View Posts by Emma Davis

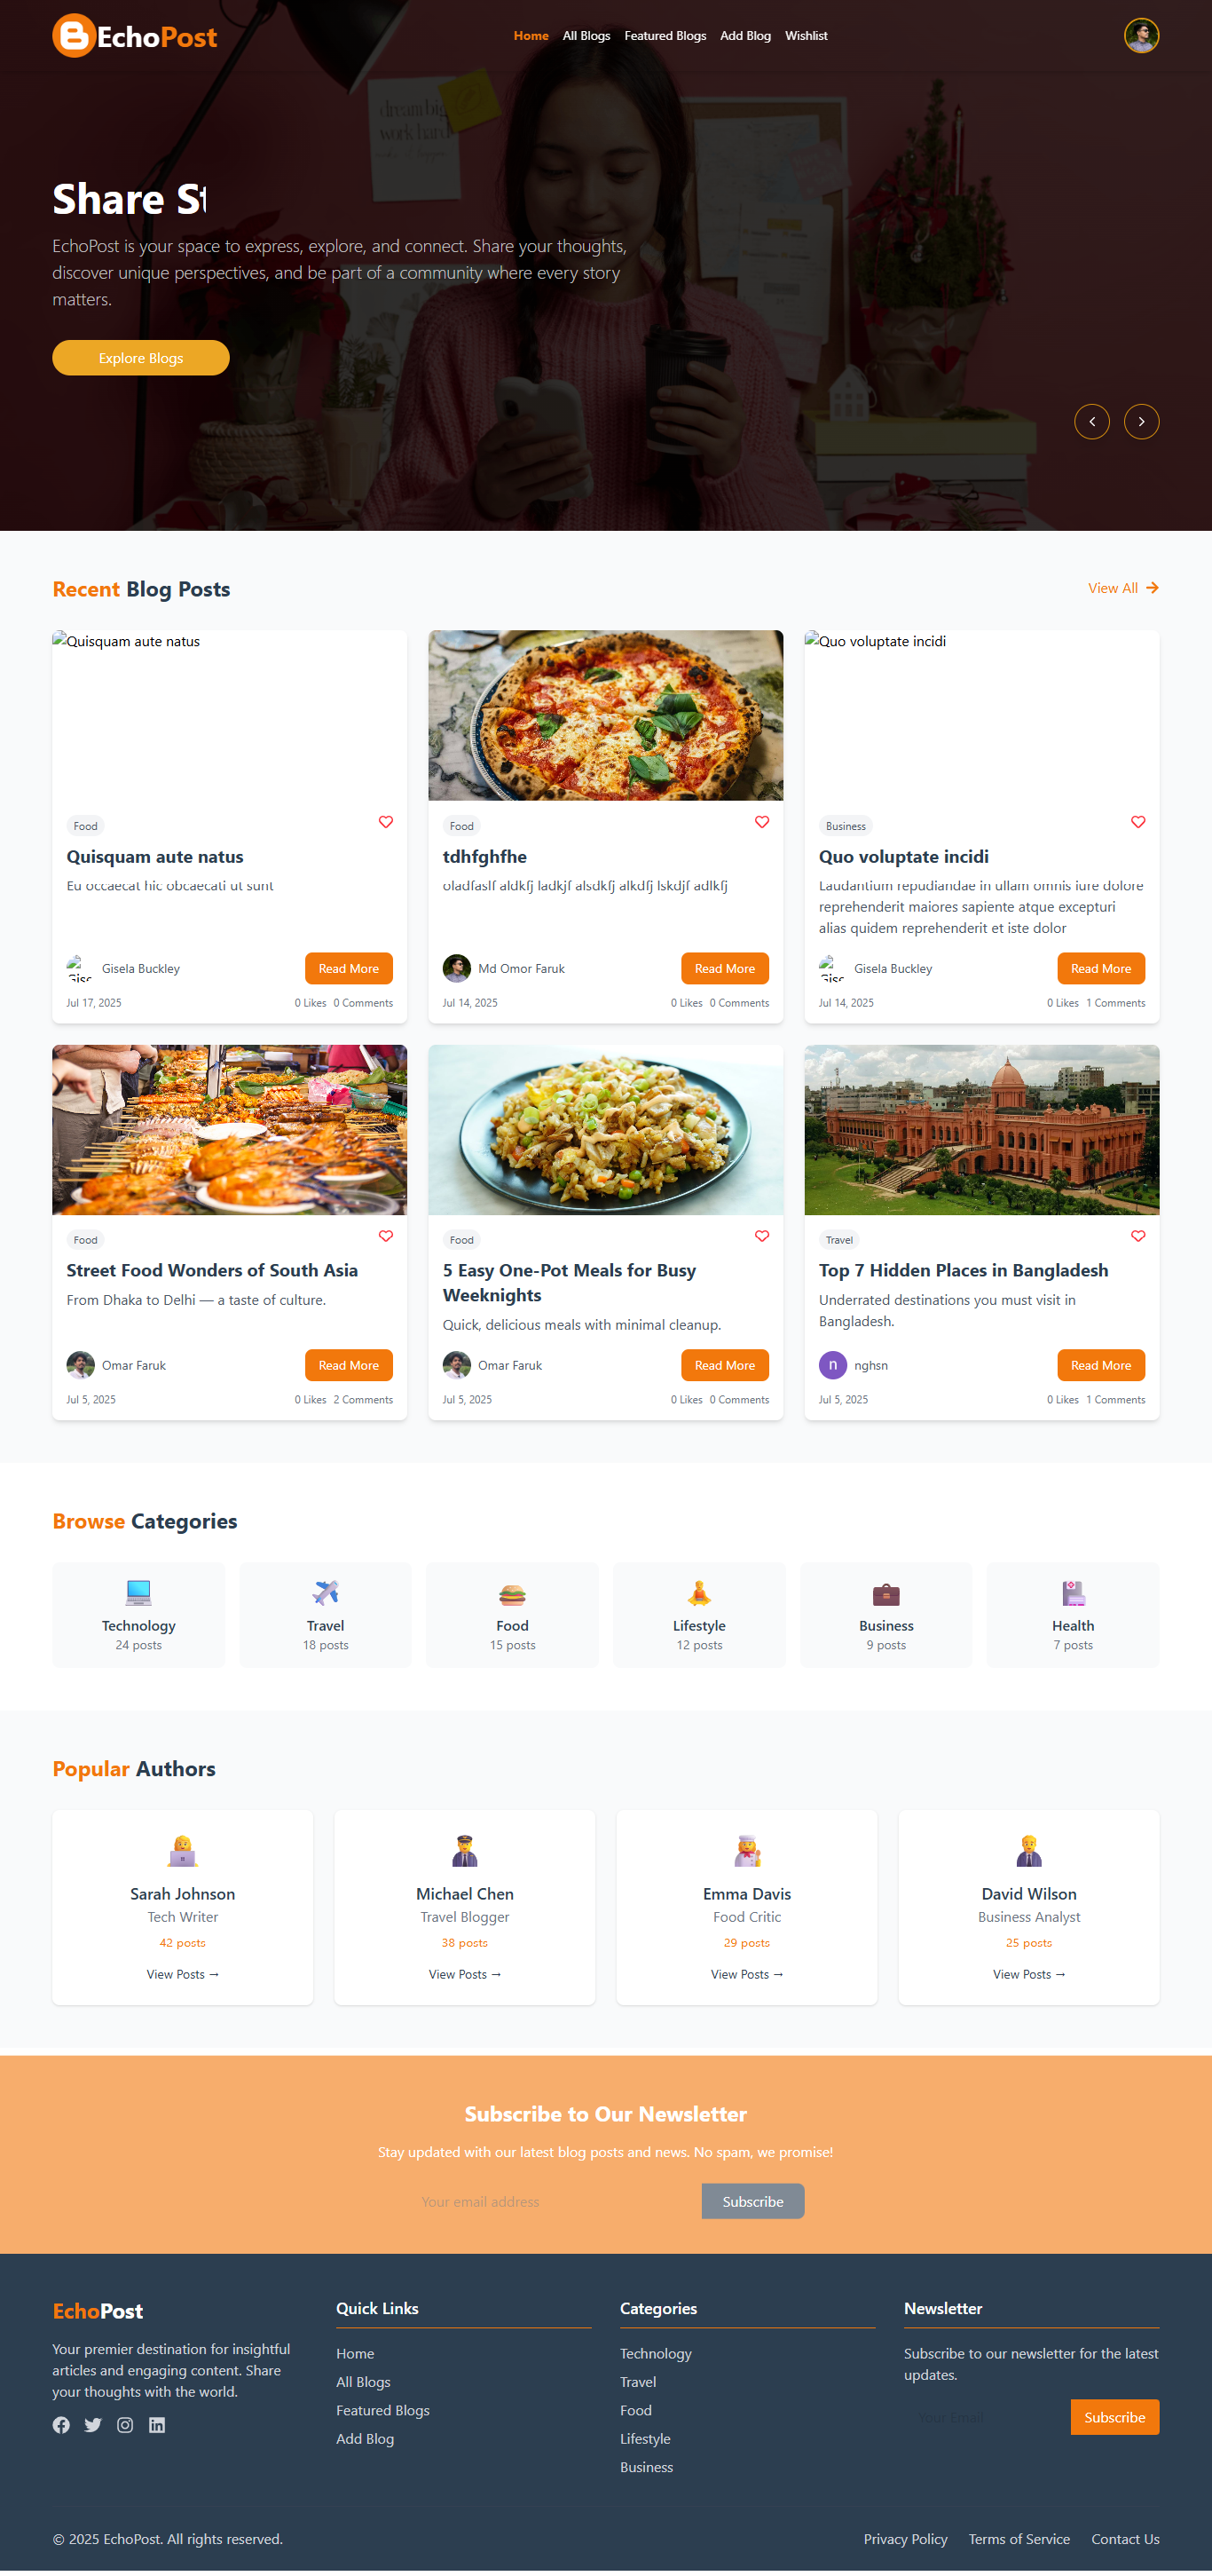pyautogui.click(x=746, y=1974)
